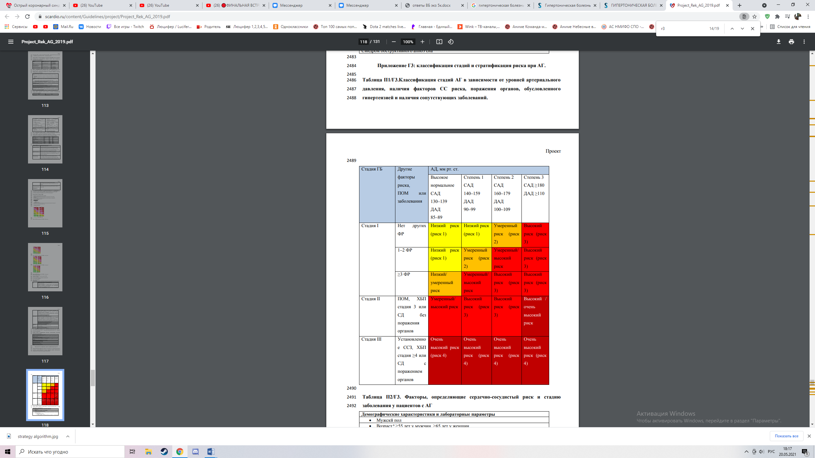Zoom in the PDF with plus button
The width and height of the screenshot is (815, 458).
[422, 42]
